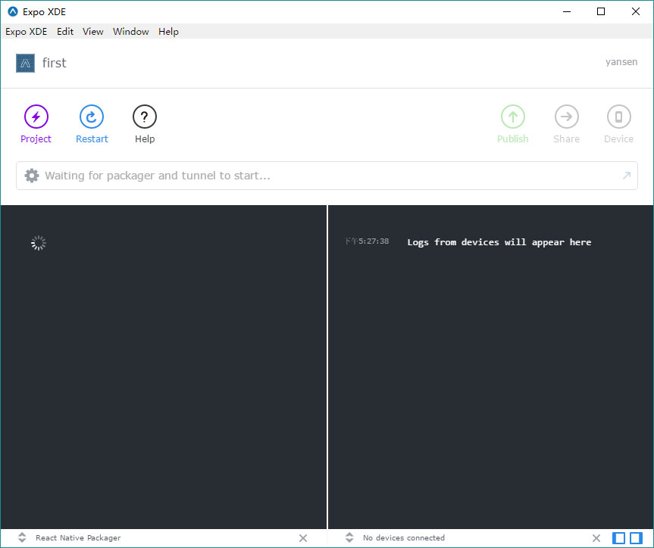This screenshot has width=654, height=548.
Task: Expand the No devices connected selector
Action: click(349, 537)
